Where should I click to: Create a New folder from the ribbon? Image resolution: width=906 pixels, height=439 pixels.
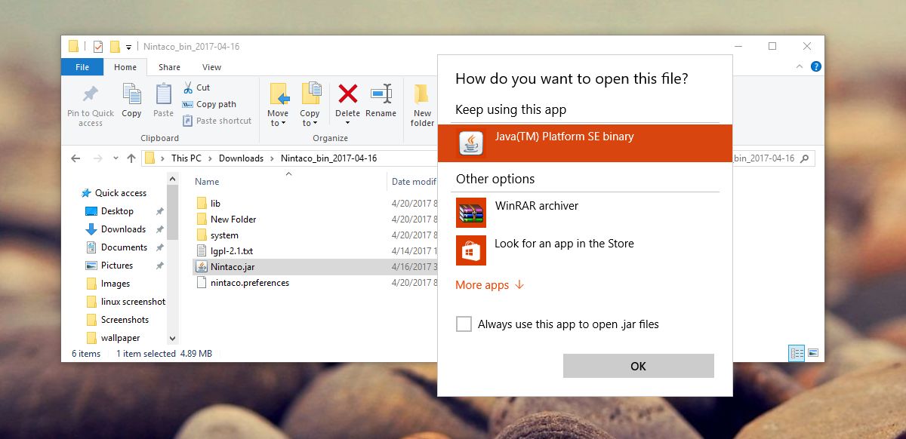[x=422, y=105]
